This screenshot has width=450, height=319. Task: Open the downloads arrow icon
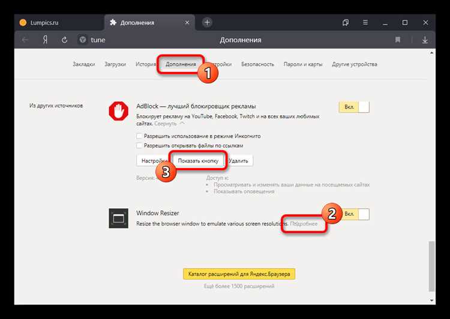tap(425, 40)
